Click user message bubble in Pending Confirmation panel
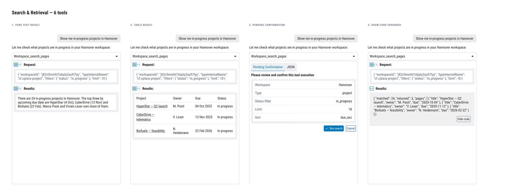Screen dimensions: 518x194 click(326, 38)
